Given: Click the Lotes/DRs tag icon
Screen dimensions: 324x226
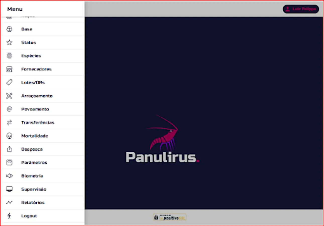Looking at the screenshot, I should (x=9, y=82).
